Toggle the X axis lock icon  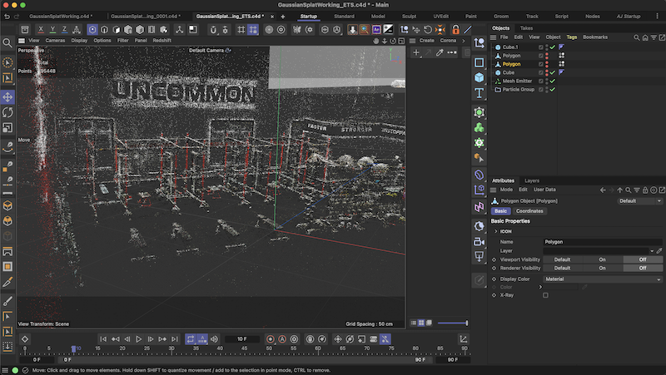point(41,30)
